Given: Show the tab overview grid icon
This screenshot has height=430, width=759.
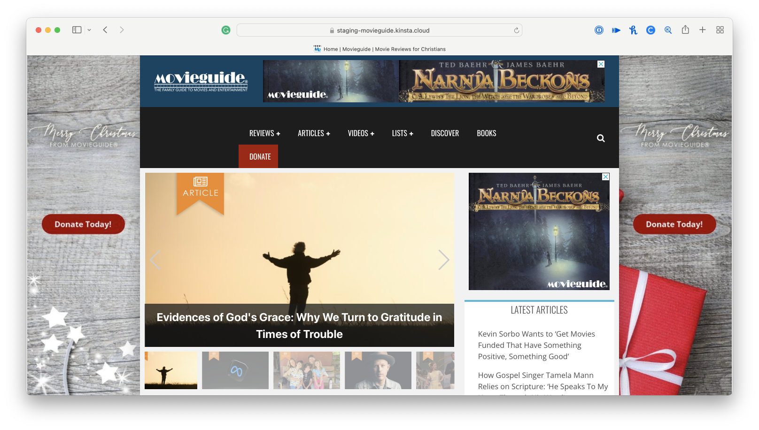Looking at the screenshot, I should [720, 30].
